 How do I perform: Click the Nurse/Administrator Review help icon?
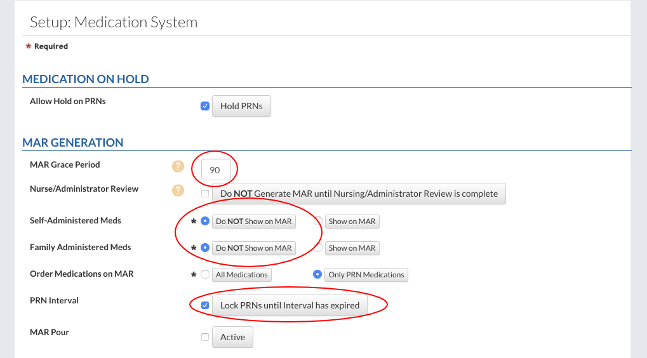(178, 190)
